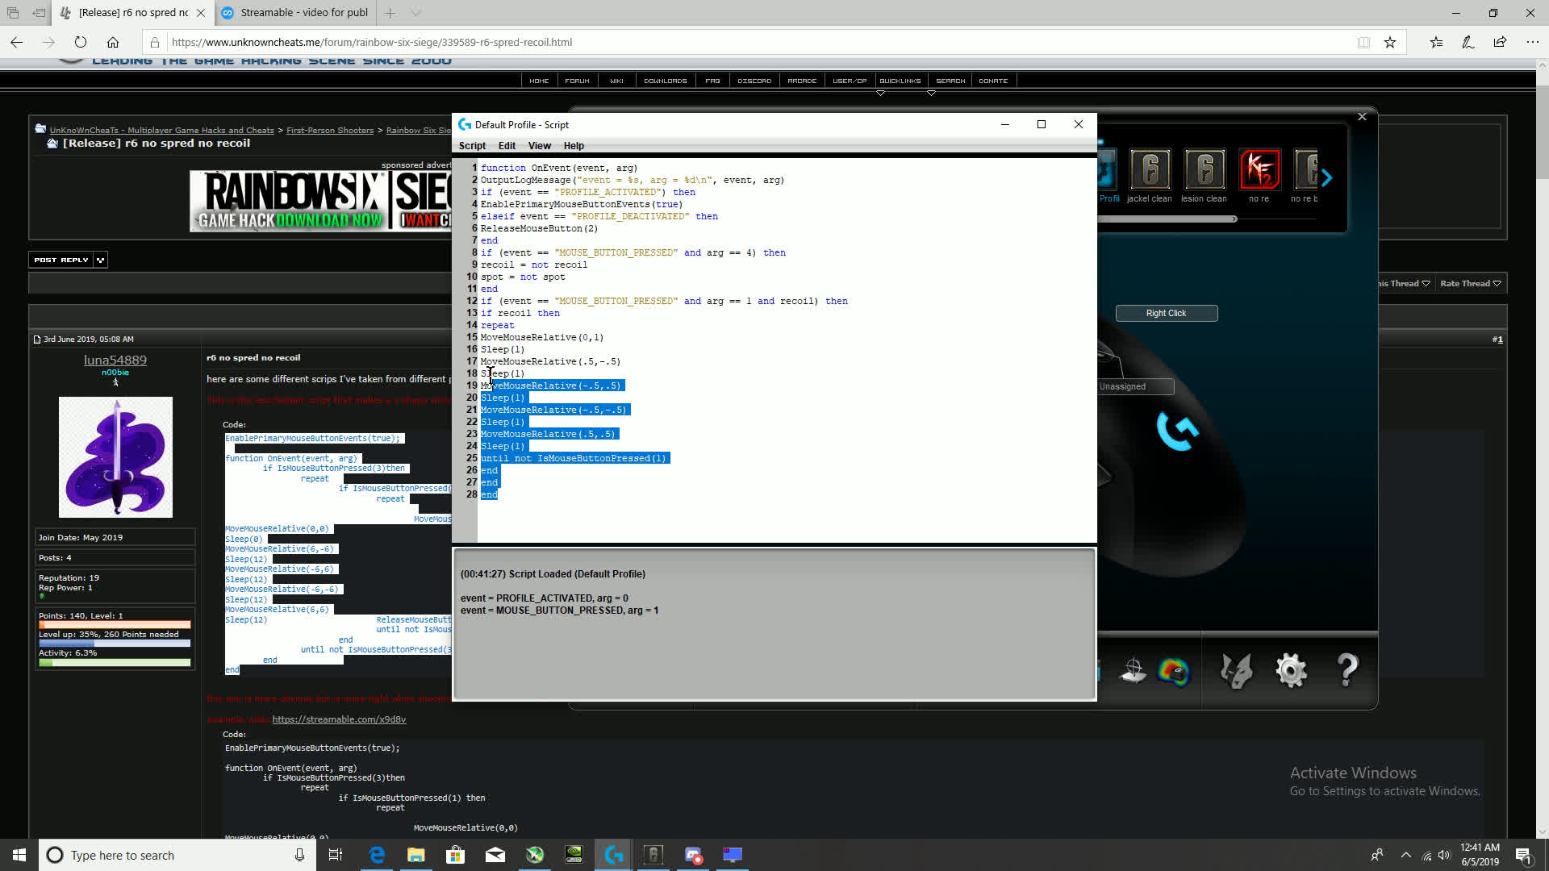Toggle the favorites star for this page
The width and height of the screenshot is (1549, 871).
[x=1390, y=43]
